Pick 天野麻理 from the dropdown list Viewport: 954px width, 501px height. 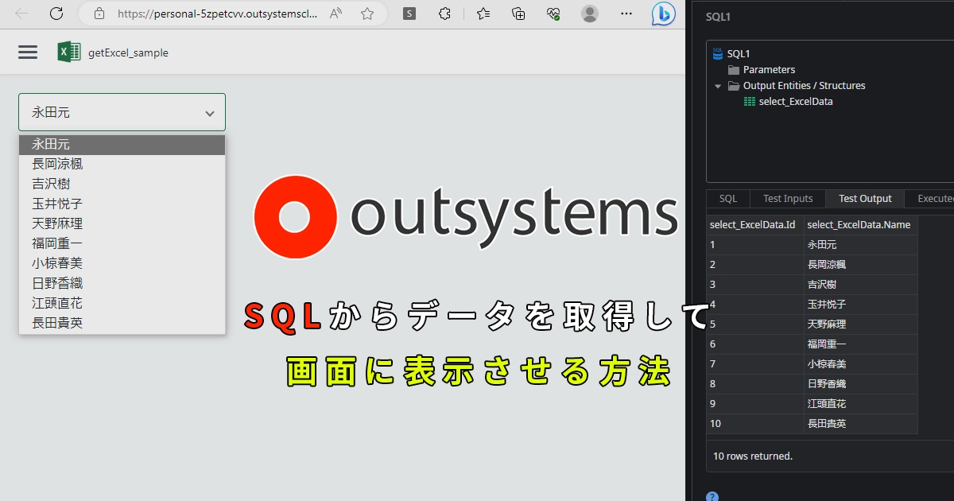point(122,224)
